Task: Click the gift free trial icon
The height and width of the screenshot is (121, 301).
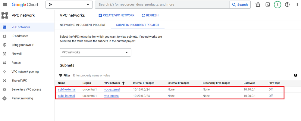Action: coord(258,5)
